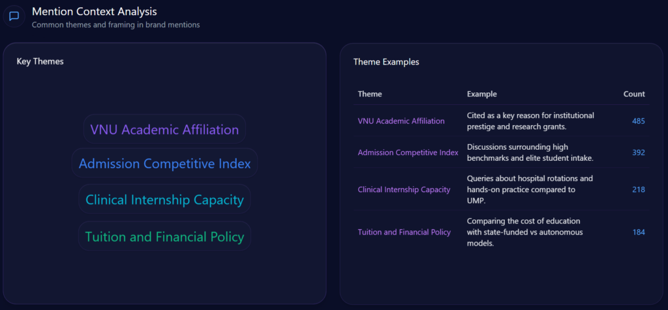Select the VNU Academic Affiliation theme tag
The image size is (668, 310).
pyautogui.click(x=164, y=130)
